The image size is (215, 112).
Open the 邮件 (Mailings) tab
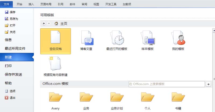click(72, 4)
